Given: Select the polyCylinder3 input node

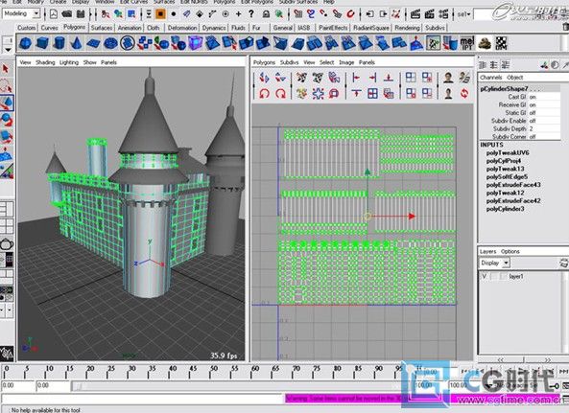Looking at the screenshot, I should point(505,209).
